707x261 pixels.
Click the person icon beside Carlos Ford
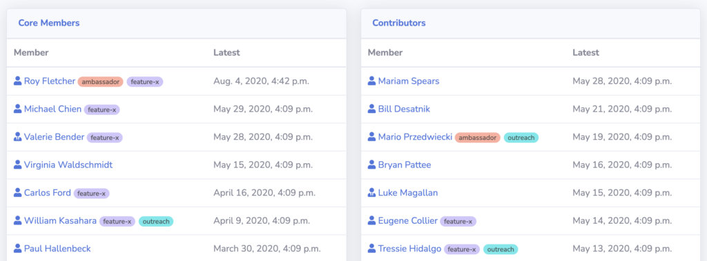[x=17, y=193]
